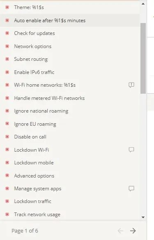The height and width of the screenshot is (240, 154).
Task: Click the string list scrollbar thumb
Action: (x=143, y=58)
